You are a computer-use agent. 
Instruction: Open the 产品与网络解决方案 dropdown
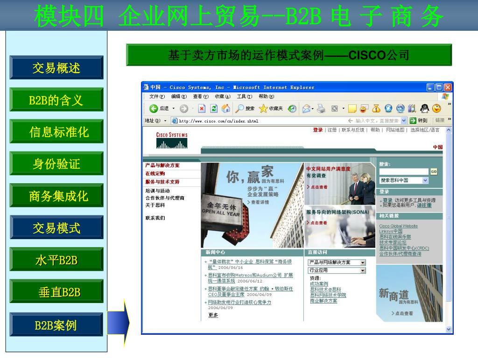363,262
